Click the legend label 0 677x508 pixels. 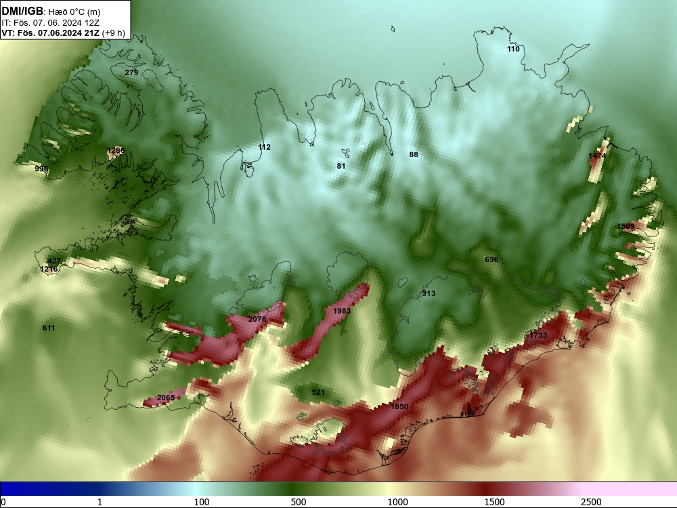coord(3,502)
